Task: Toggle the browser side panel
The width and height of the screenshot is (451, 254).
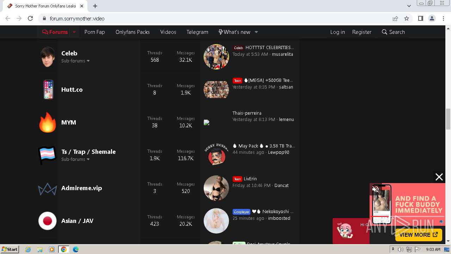Action: click(x=420, y=18)
